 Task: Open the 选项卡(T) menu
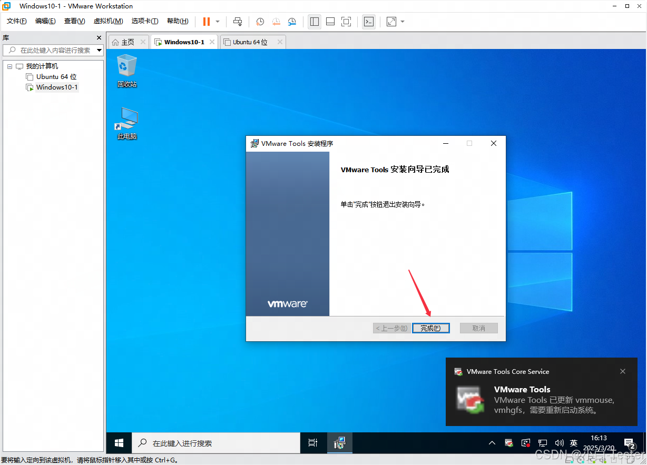point(145,21)
